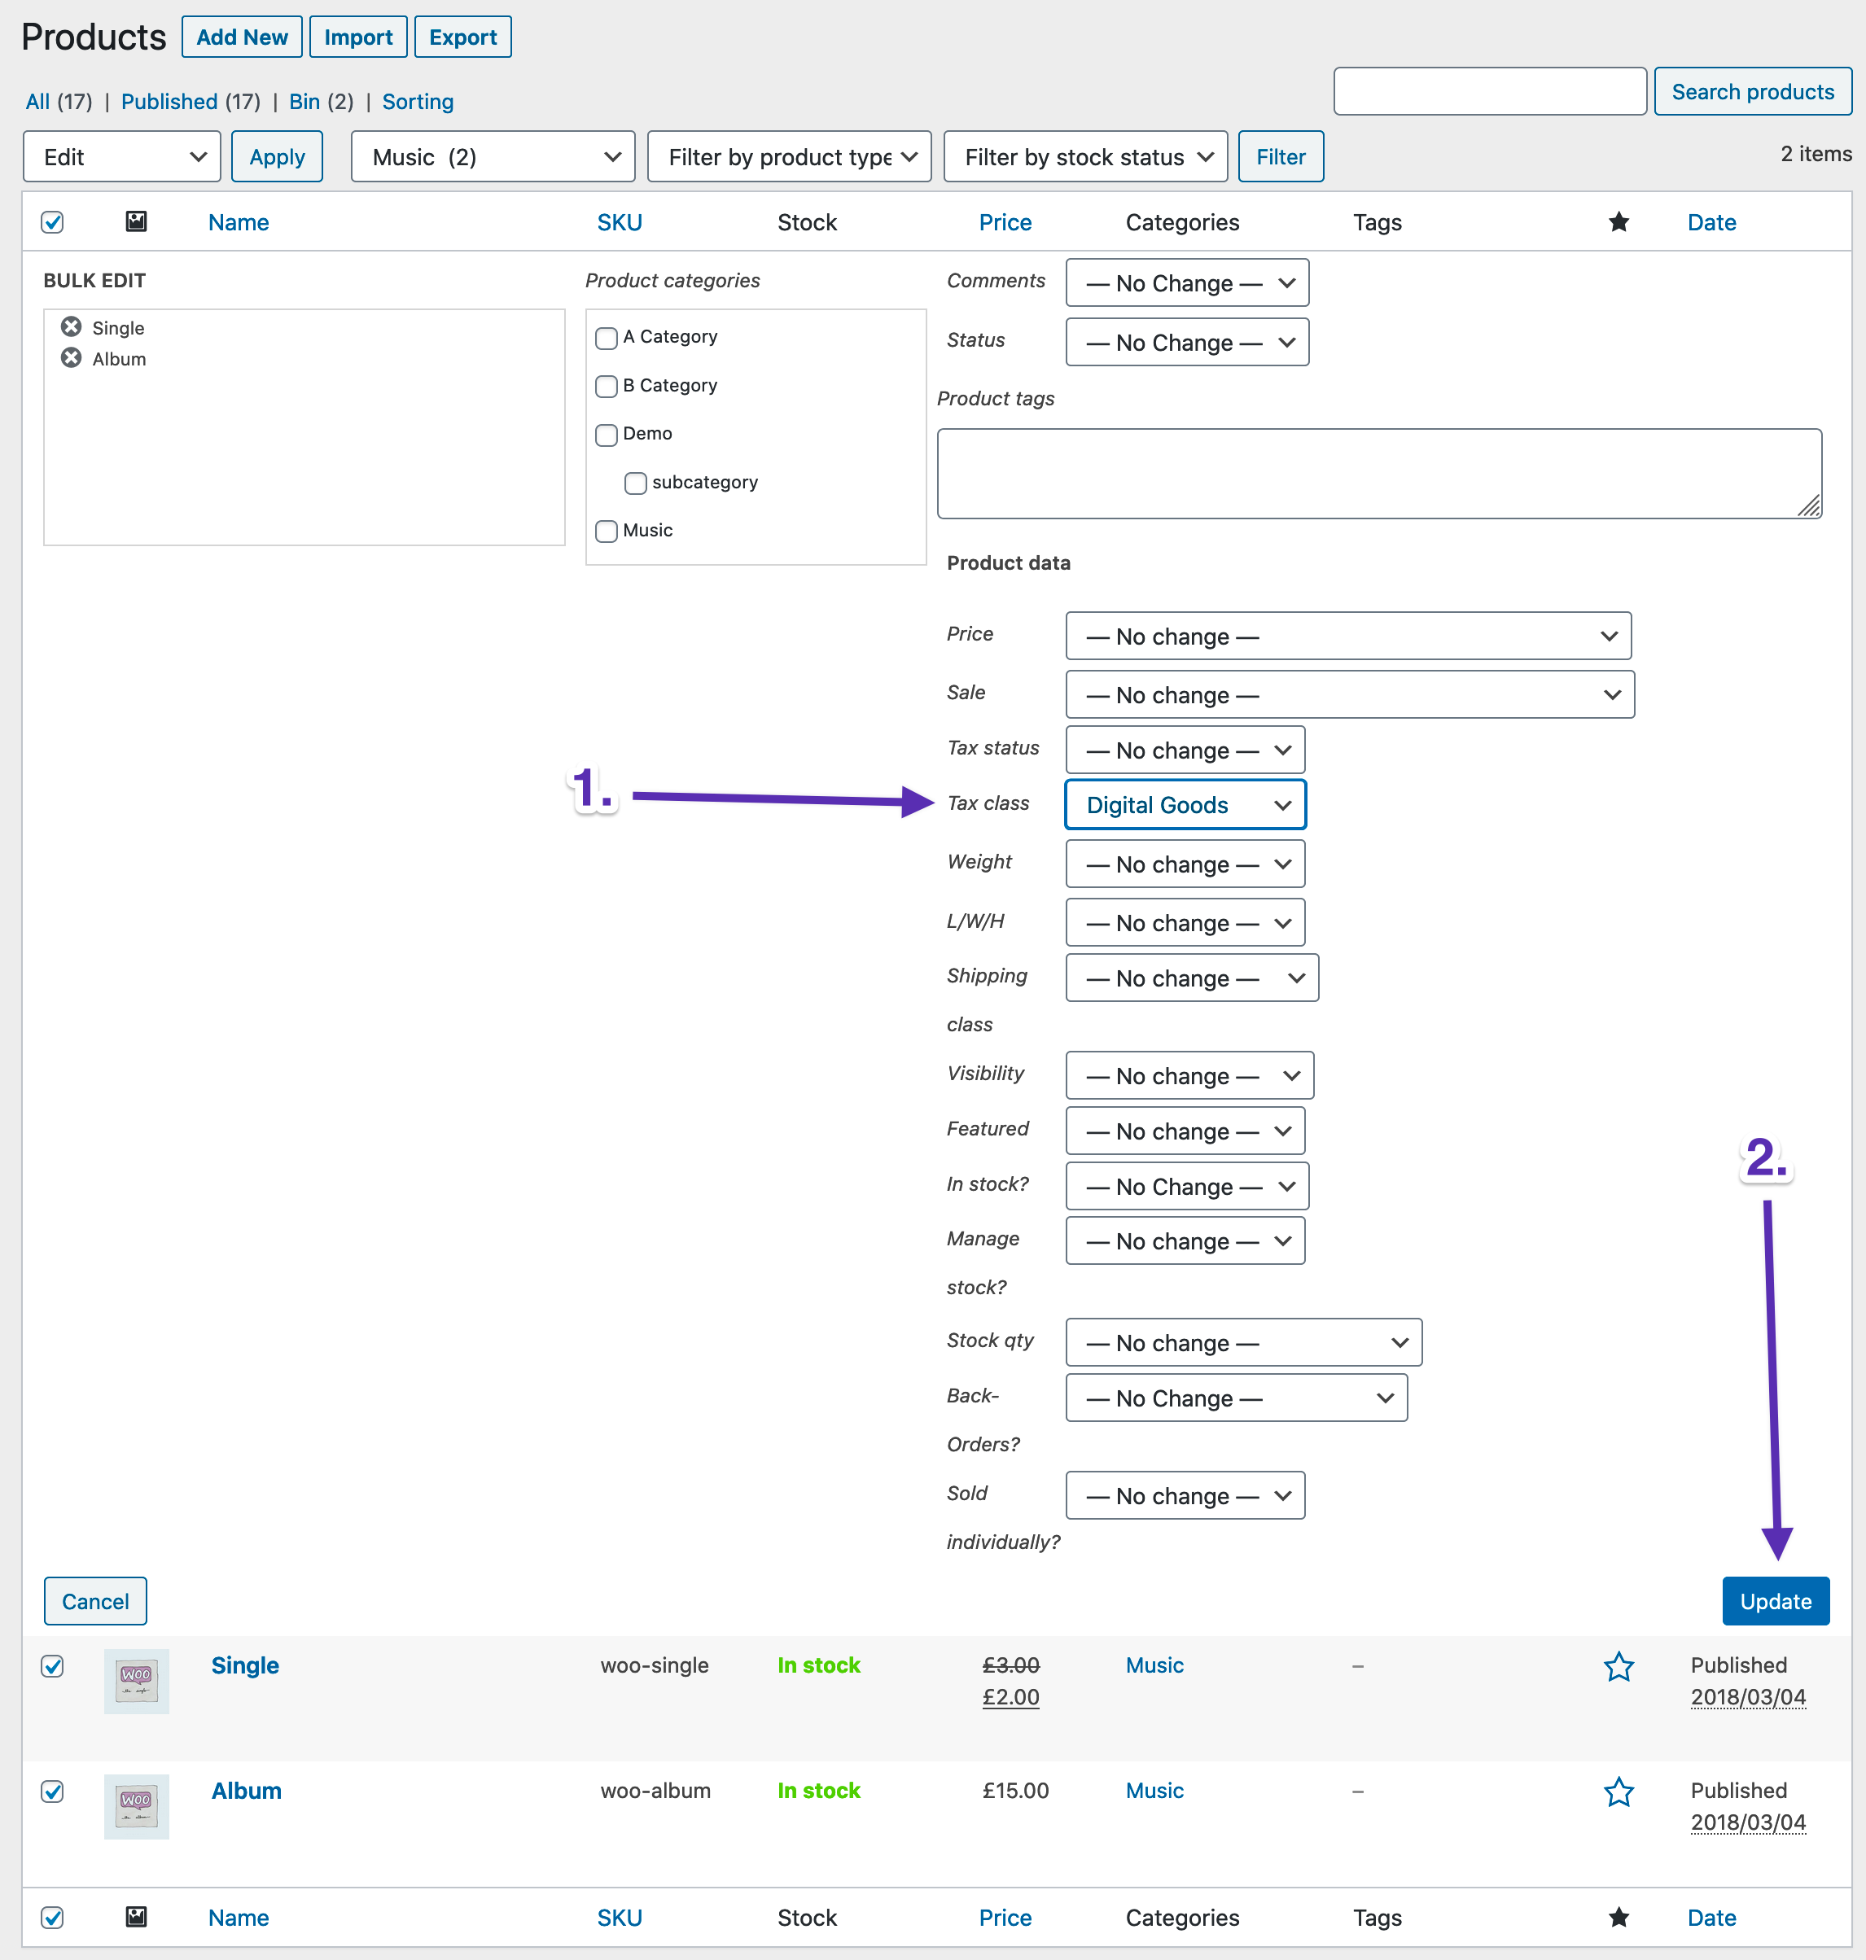
Task: Click the Import button
Action: click(x=358, y=37)
